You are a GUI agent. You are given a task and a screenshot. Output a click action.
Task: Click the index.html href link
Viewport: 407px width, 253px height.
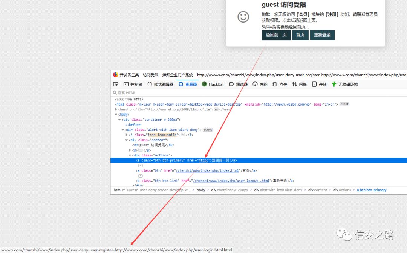tap(207, 171)
